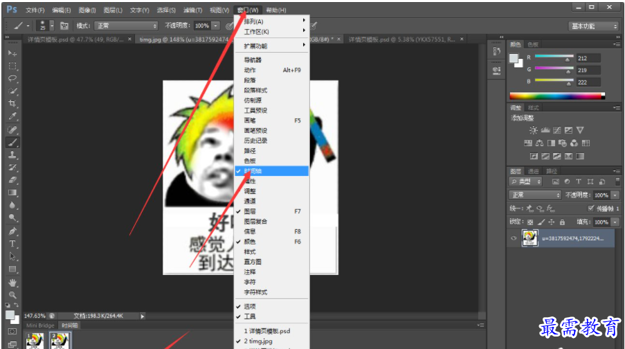Screen dimensions: 625x349
Task: Select the History Brush tool
Action: pyautogui.click(x=12, y=168)
